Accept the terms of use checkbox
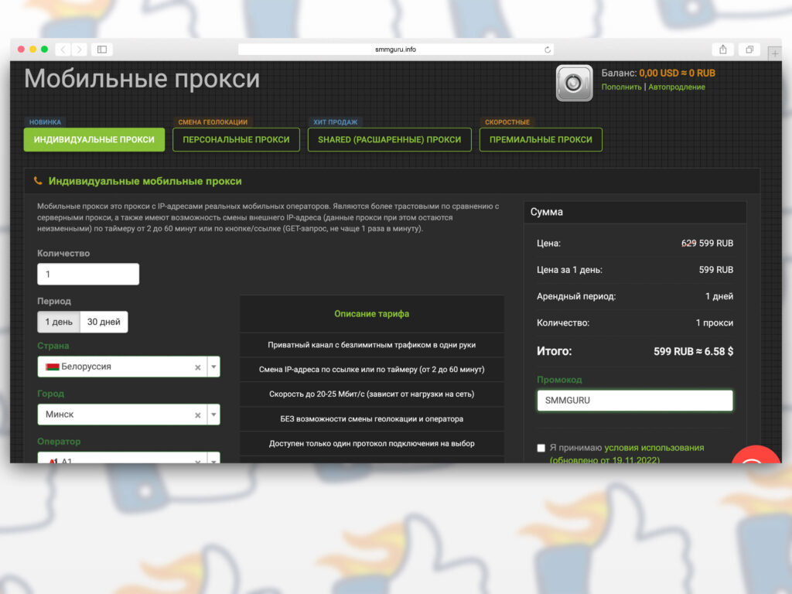This screenshot has height=594, width=792. point(541,448)
